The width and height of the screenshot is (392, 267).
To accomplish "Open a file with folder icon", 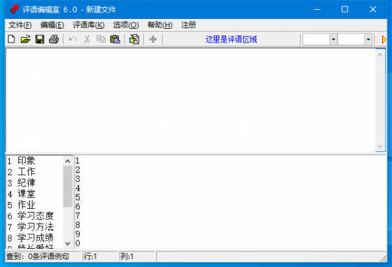I will click(25, 39).
